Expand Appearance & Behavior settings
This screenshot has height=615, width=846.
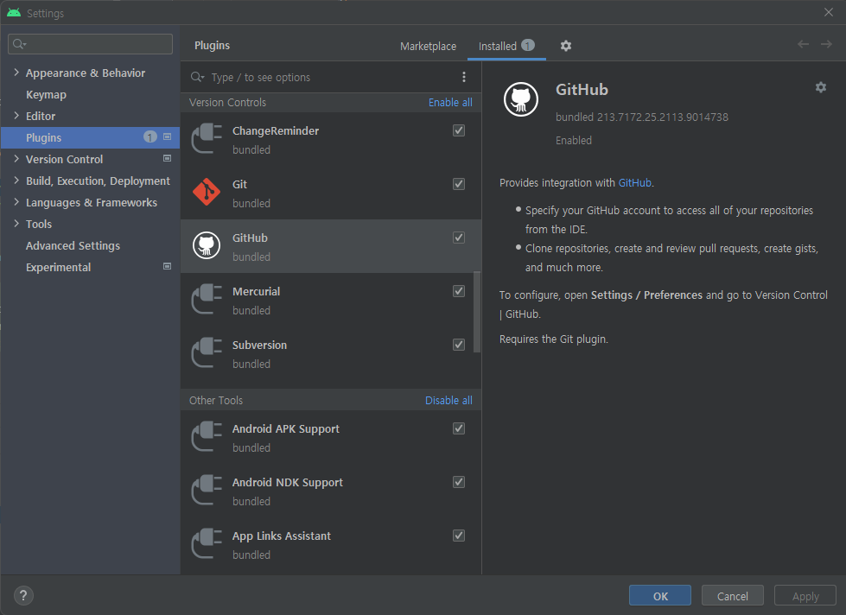coord(16,73)
